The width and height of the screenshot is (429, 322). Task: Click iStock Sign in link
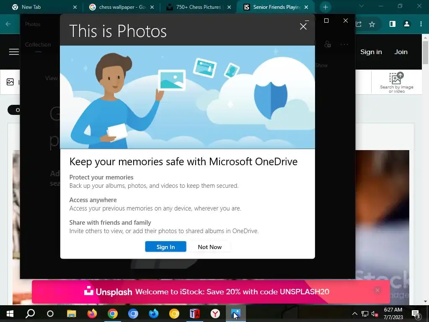coord(371,52)
